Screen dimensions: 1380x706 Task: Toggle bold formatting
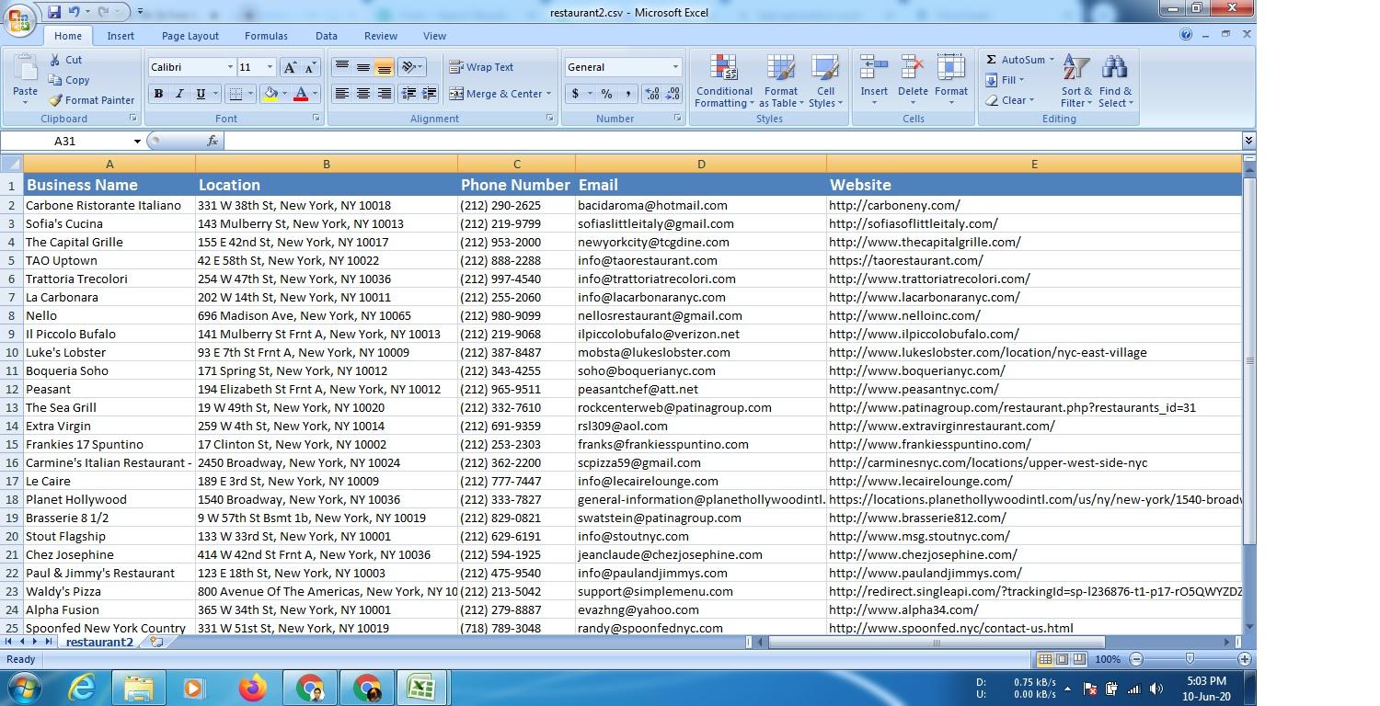pos(157,94)
